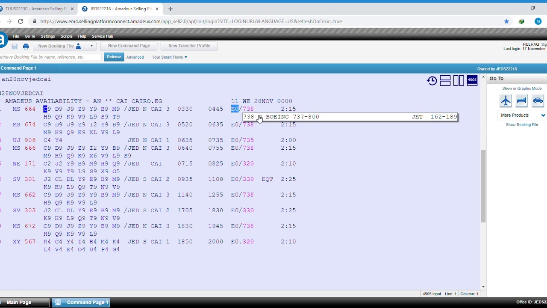The width and height of the screenshot is (547, 308).
Task: Open the flight airplane icon in Go To
Action: pos(506,101)
